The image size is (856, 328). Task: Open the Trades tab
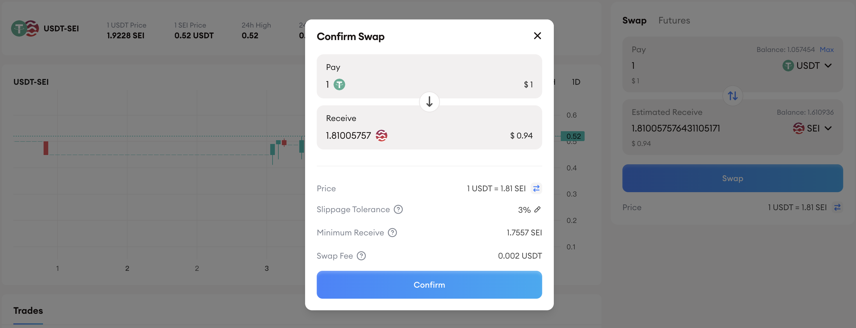tap(28, 311)
